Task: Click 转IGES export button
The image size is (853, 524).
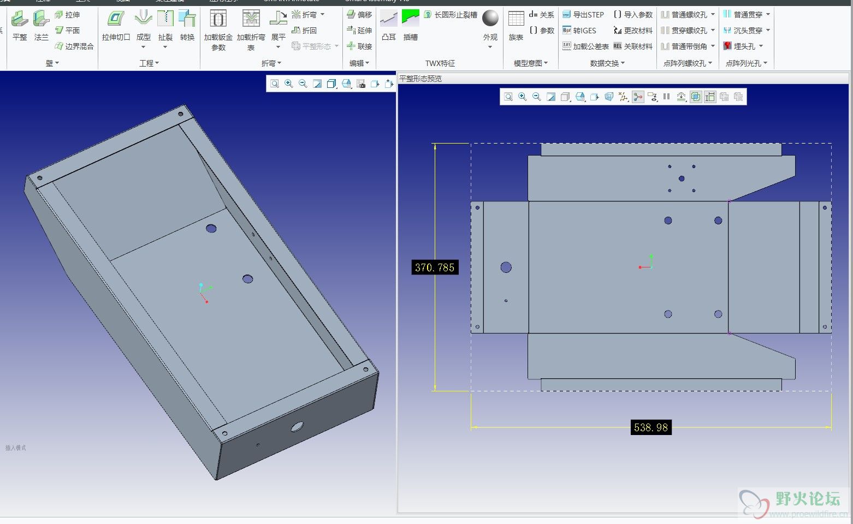Action: tap(579, 31)
